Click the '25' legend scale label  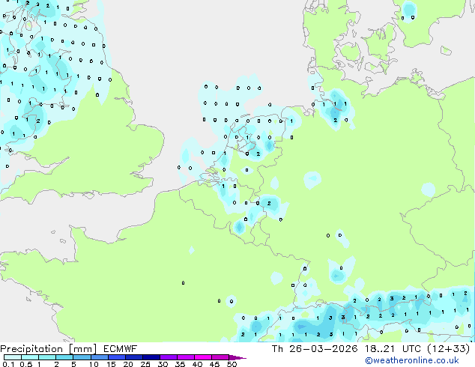(x=145, y=364)
